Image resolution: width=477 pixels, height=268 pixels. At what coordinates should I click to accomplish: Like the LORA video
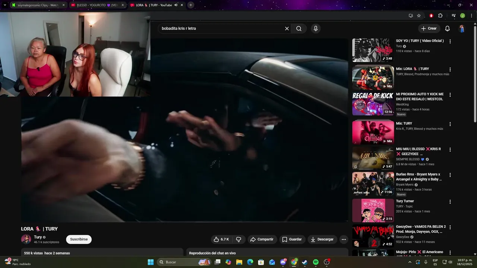(221, 239)
